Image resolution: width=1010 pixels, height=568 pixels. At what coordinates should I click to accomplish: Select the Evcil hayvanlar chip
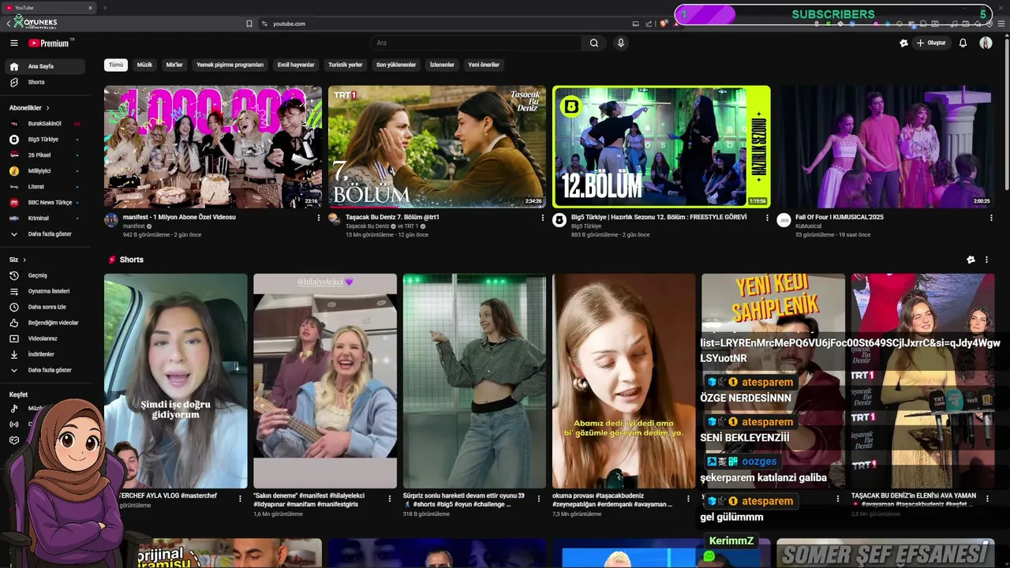click(x=296, y=65)
